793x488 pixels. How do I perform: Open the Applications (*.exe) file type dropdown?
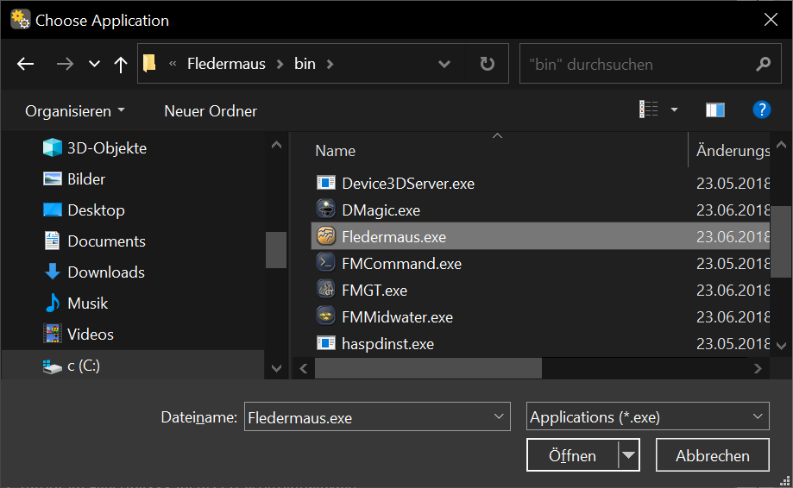(648, 416)
